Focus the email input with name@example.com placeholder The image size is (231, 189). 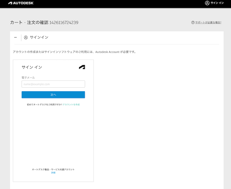pyautogui.click(x=53, y=84)
